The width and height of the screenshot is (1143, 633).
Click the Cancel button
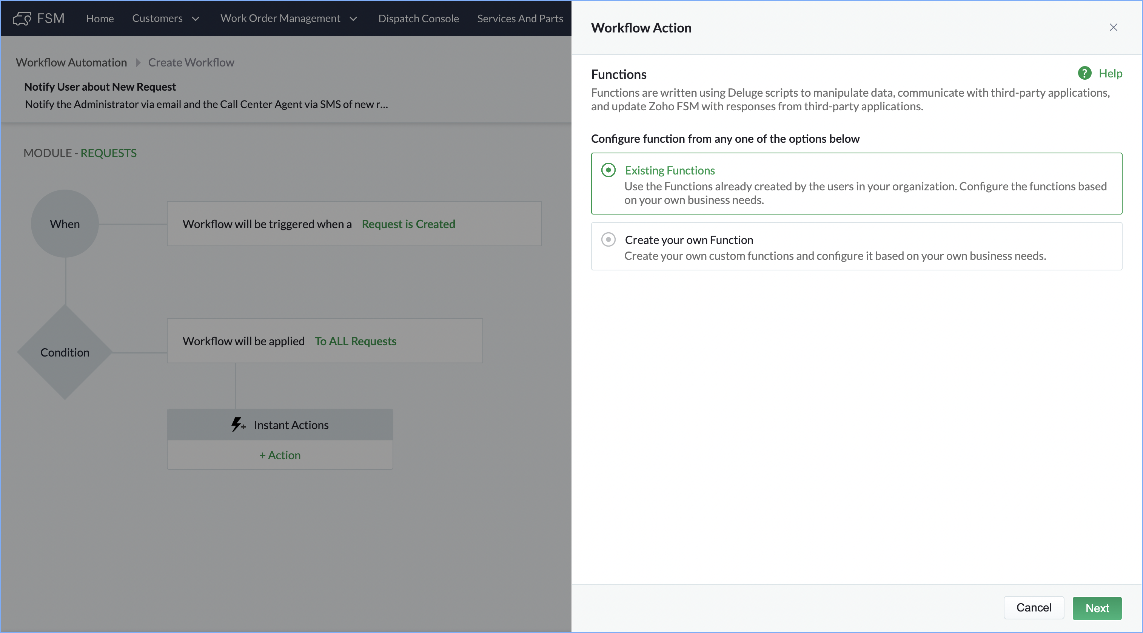tap(1034, 608)
